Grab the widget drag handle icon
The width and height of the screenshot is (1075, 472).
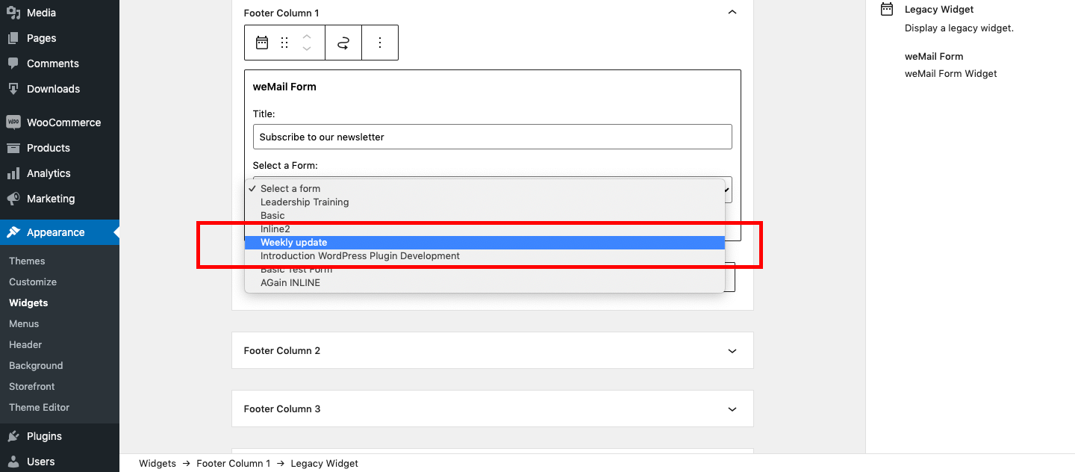point(284,43)
